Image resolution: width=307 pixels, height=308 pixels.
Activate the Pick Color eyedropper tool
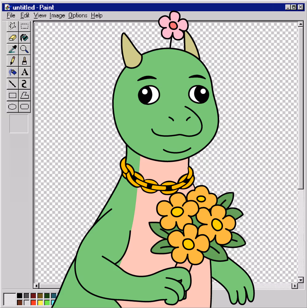point(13,49)
